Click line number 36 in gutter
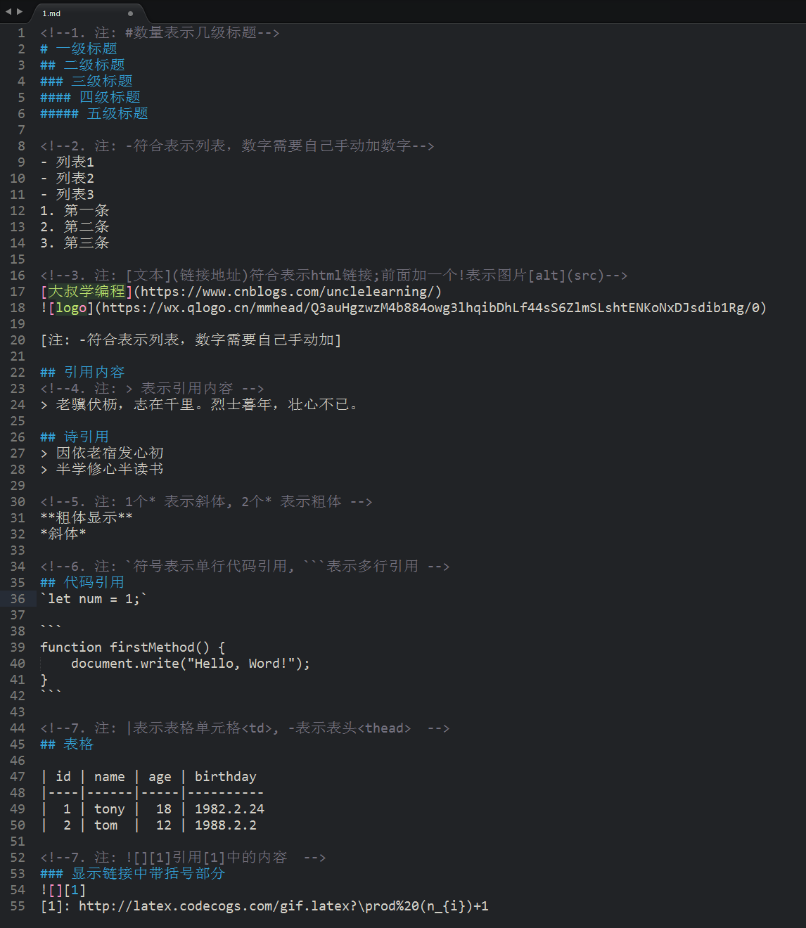 coord(18,599)
